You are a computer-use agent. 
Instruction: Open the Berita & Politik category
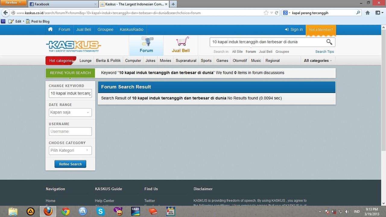pyautogui.click(x=108, y=61)
